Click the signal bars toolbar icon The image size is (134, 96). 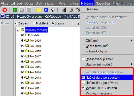pyautogui.click(x=63, y=10)
